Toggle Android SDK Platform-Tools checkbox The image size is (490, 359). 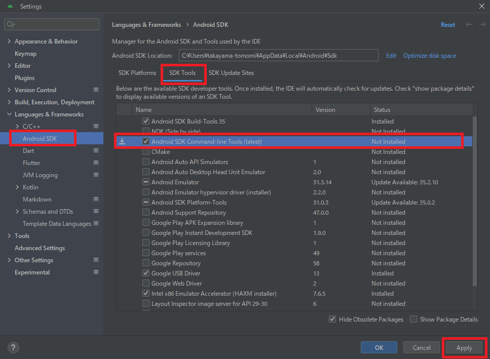point(145,203)
